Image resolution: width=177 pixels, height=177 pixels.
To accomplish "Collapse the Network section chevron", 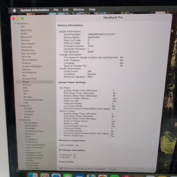I will click(19, 106).
